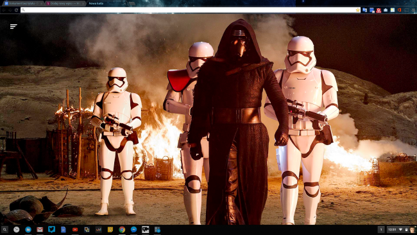The height and width of the screenshot is (235, 417).
Task: Open the last blue app icon in shelf
Action: pyautogui.click(x=157, y=229)
